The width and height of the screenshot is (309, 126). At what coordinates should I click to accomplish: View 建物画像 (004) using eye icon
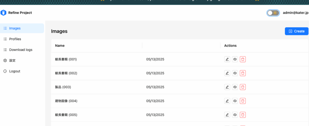tap(235, 101)
